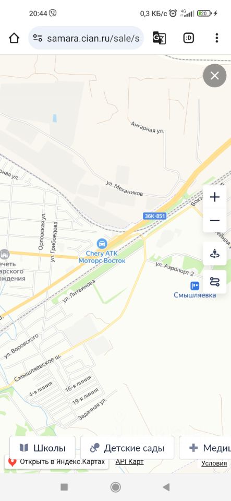This screenshot has width=231, height=501.
Task: Open map in Яндекс.Картах link
Action: [x=56, y=462]
